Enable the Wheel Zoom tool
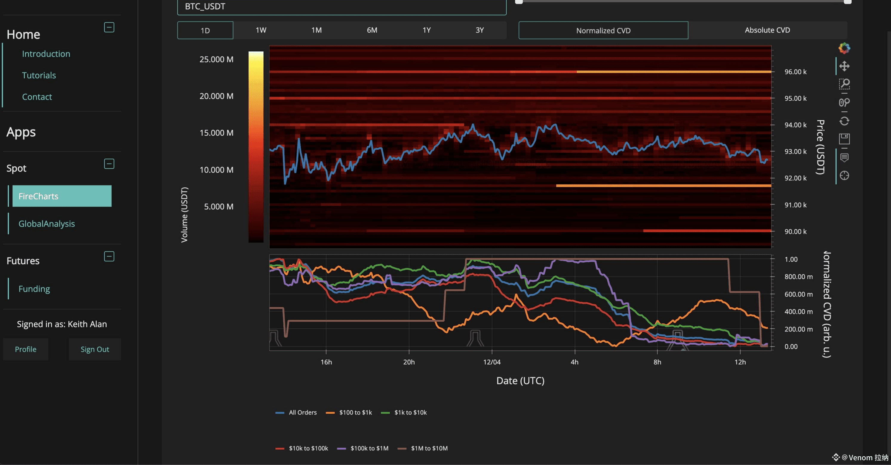This screenshot has width=891, height=465. click(x=844, y=102)
